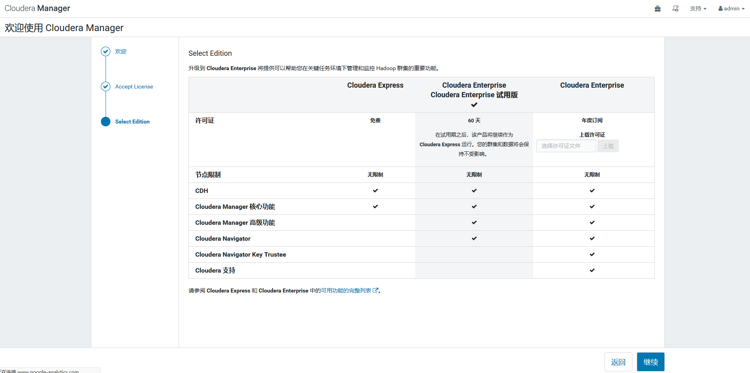Click 核心功能 checkmark in Cloudera Enterprise column
750x373 pixels.
(x=592, y=206)
